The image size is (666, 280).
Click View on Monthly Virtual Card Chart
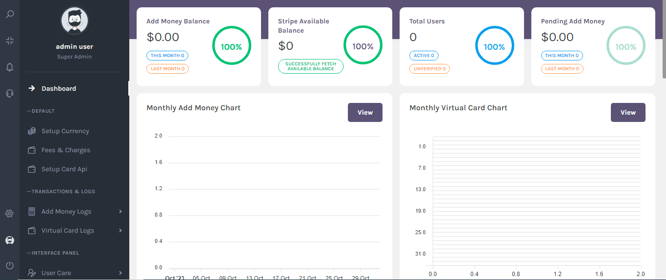coord(628,113)
